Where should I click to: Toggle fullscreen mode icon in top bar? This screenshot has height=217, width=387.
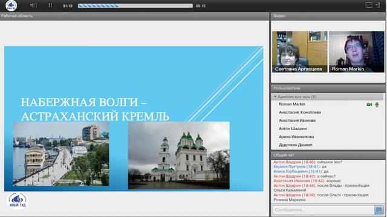coord(369,5)
